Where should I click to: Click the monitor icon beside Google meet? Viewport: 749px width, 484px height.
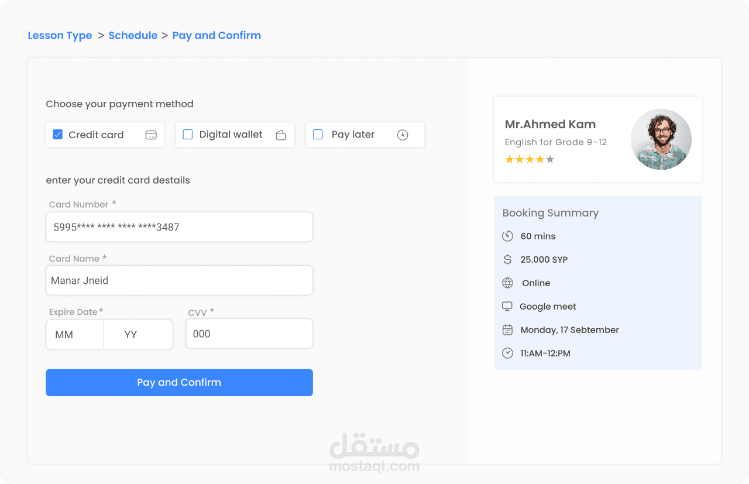[x=507, y=306]
